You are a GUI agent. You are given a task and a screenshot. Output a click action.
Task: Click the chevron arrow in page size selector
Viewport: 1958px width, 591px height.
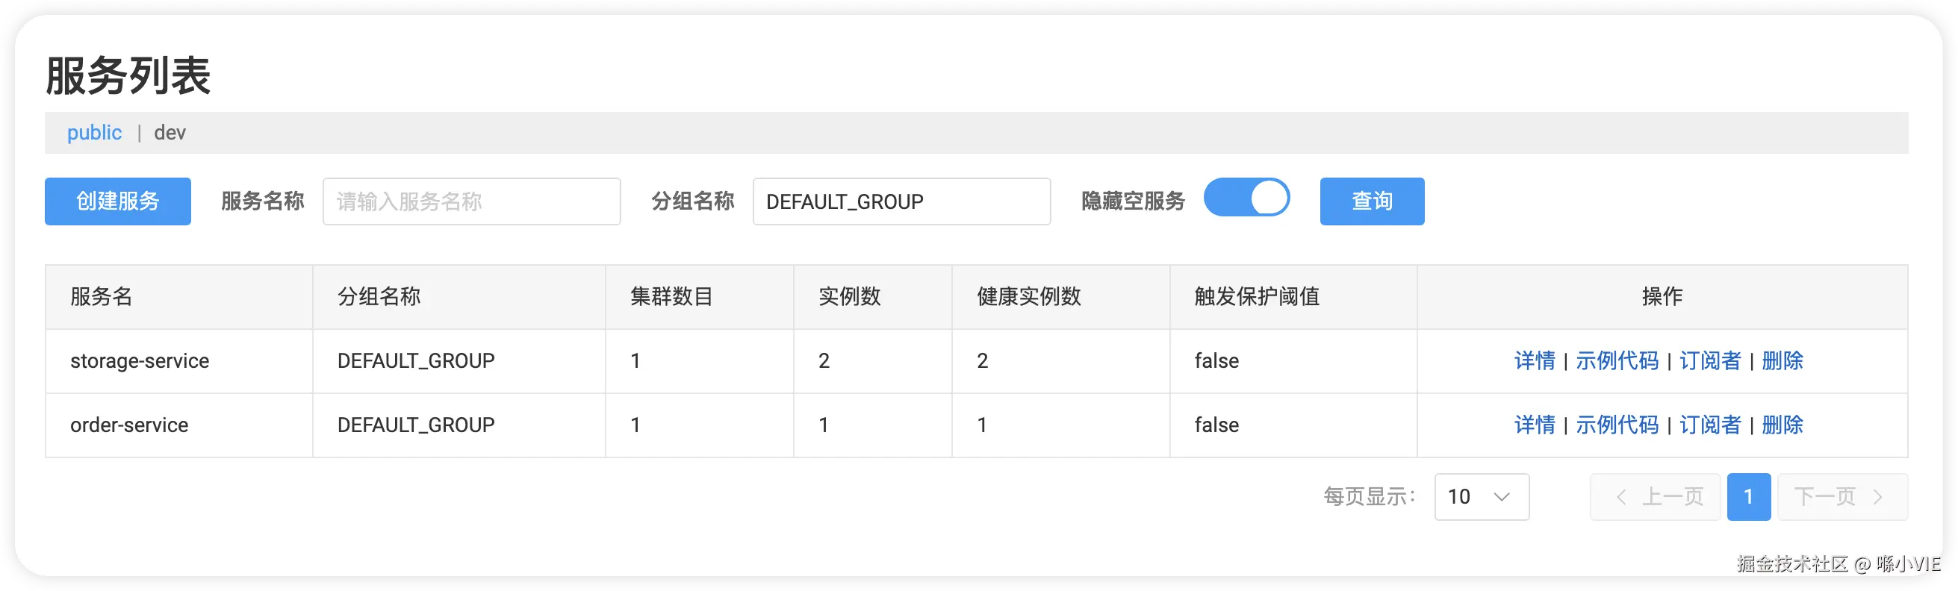pos(1501,497)
